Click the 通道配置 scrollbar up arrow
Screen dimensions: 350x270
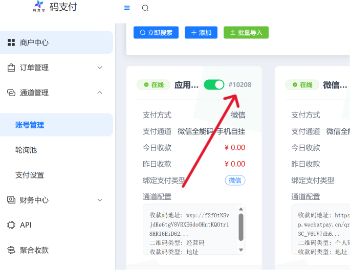coord(241,209)
